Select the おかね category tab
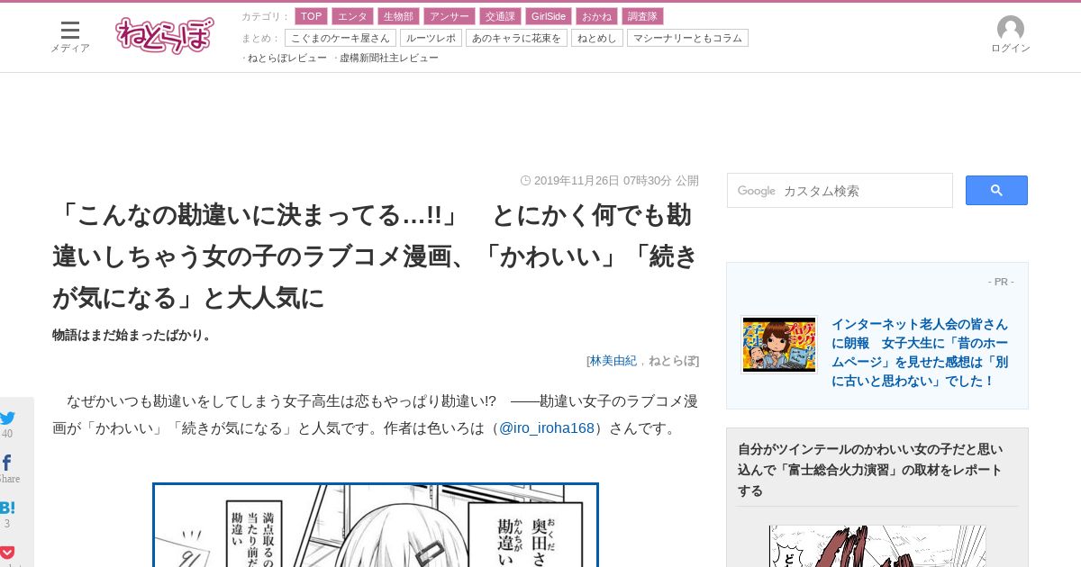The width and height of the screenshot is (1081, 567). [596, 16]
